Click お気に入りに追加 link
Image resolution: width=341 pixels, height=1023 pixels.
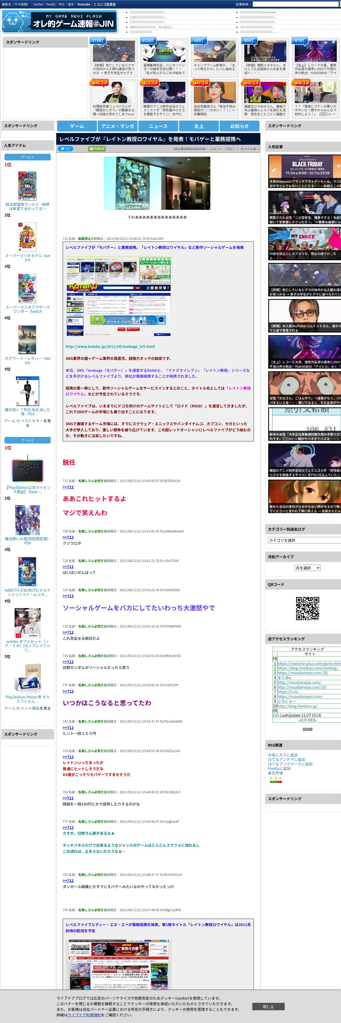coord(283,755)
